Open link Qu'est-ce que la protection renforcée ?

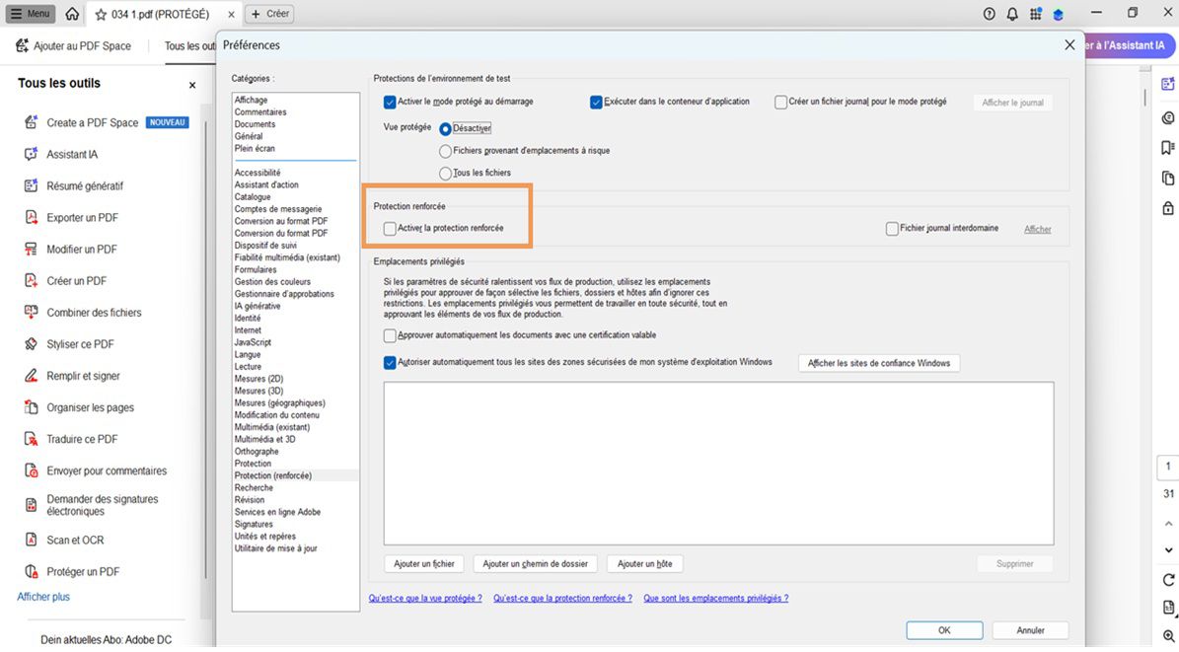click(x=562, y=599)
